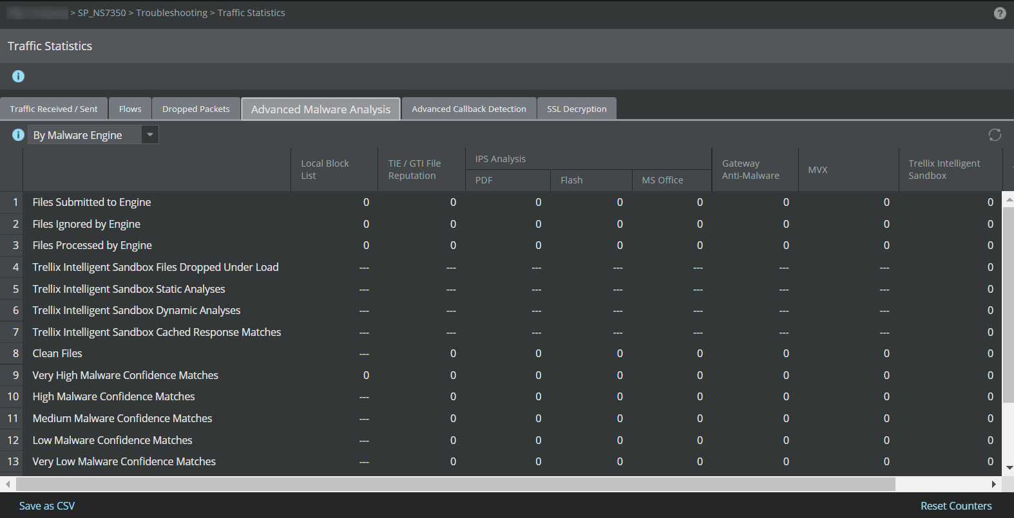Click Troubleshooting in the breadcrumb
This screenshot has height=518, width=1014.
click(x=172, y=13)
